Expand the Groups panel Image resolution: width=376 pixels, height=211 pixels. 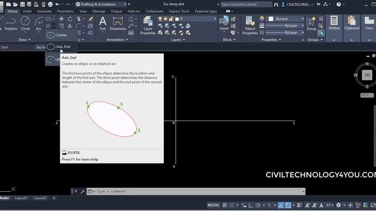coord(315,40)
